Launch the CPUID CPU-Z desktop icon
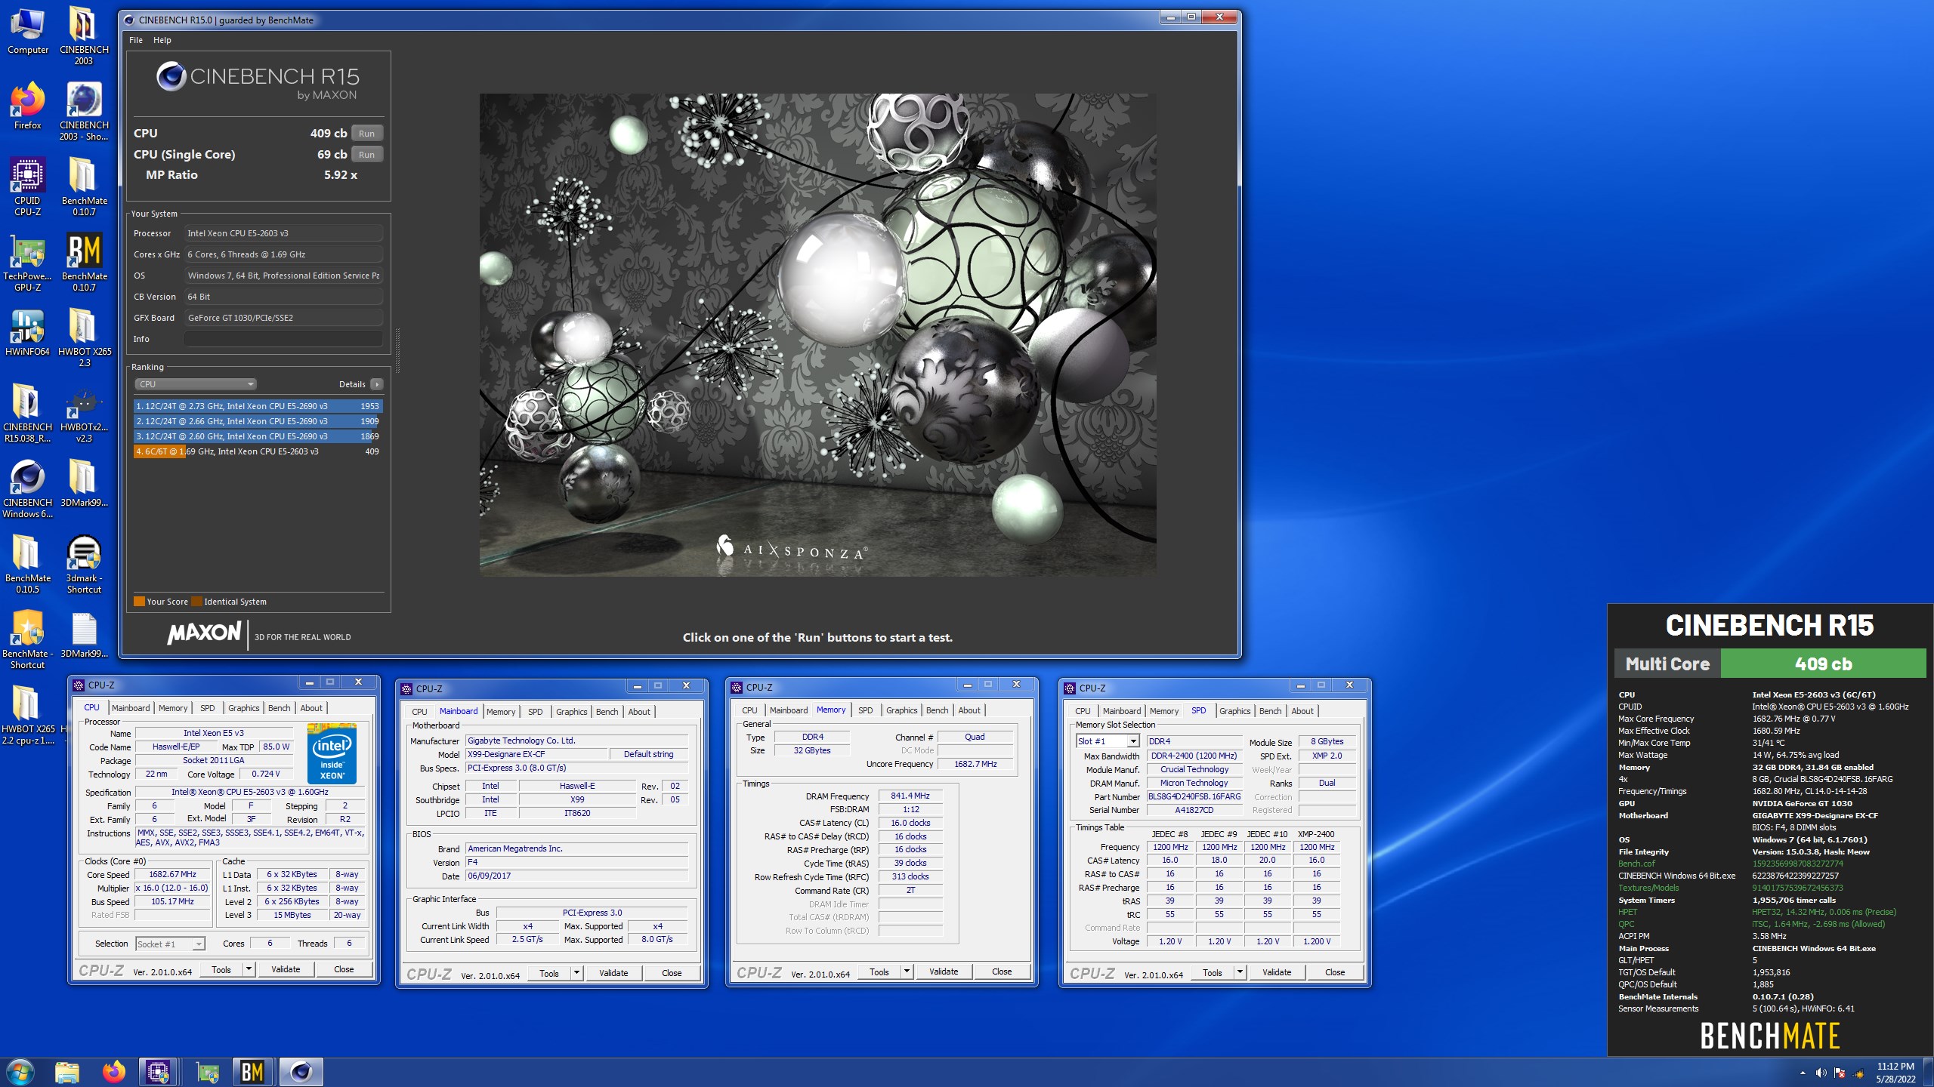 pos(28,187)
